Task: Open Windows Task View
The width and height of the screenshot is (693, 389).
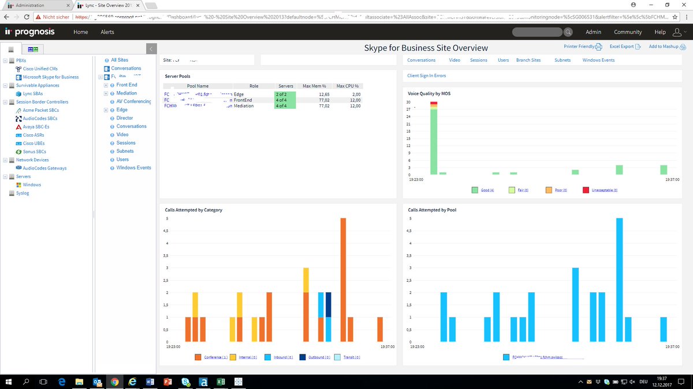Action: tap(44, 382)
